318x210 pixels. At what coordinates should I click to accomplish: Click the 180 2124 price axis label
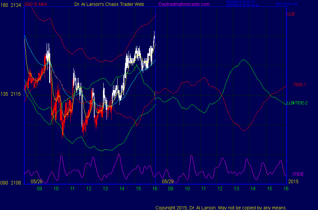point(11,5)
